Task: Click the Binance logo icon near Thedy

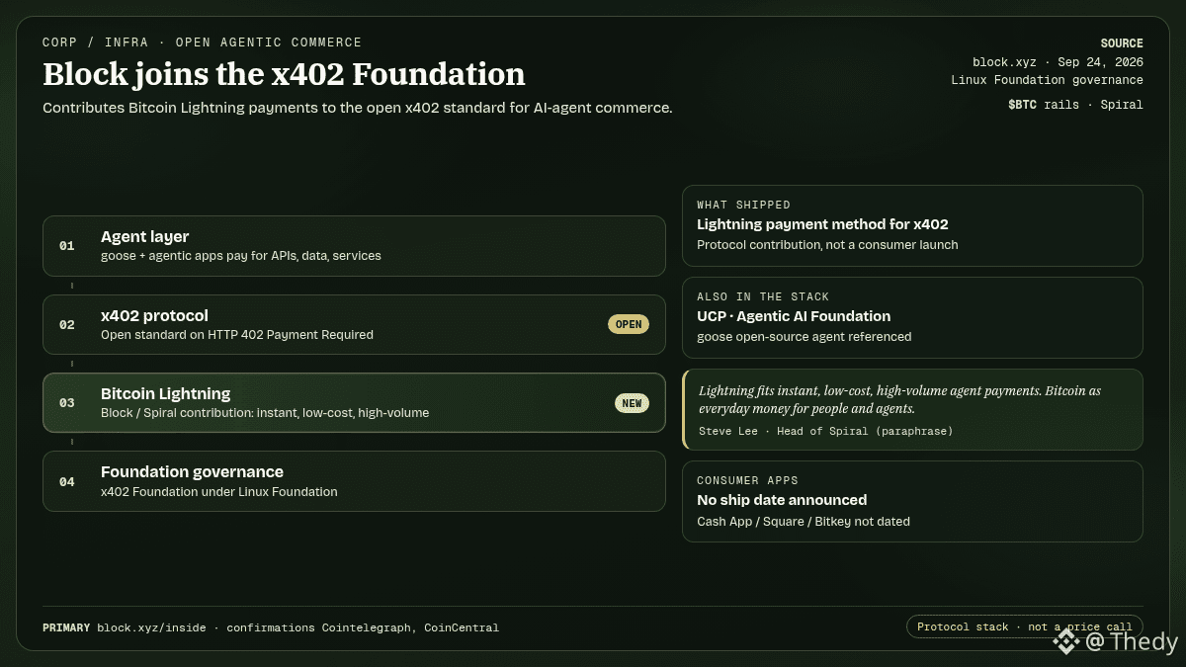Action: (x=1065, y=642)
